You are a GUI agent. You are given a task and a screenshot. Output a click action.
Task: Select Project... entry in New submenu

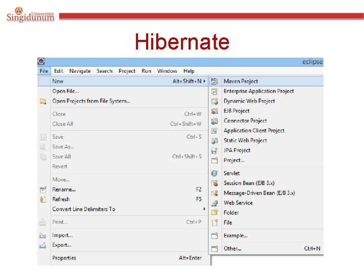coord(266,160)
